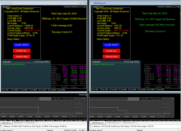Click 'Recovery Factor 6.5' in right window

click(x=156, y=31)
